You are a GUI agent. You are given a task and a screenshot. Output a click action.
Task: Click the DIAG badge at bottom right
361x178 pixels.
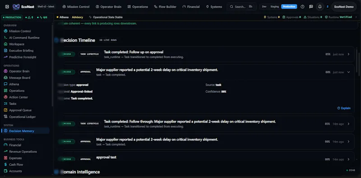pos(351,170)
